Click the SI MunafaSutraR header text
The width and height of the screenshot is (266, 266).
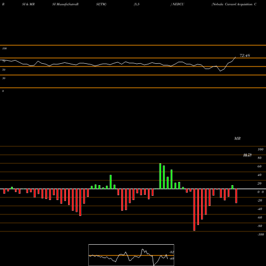coord(65,4)
